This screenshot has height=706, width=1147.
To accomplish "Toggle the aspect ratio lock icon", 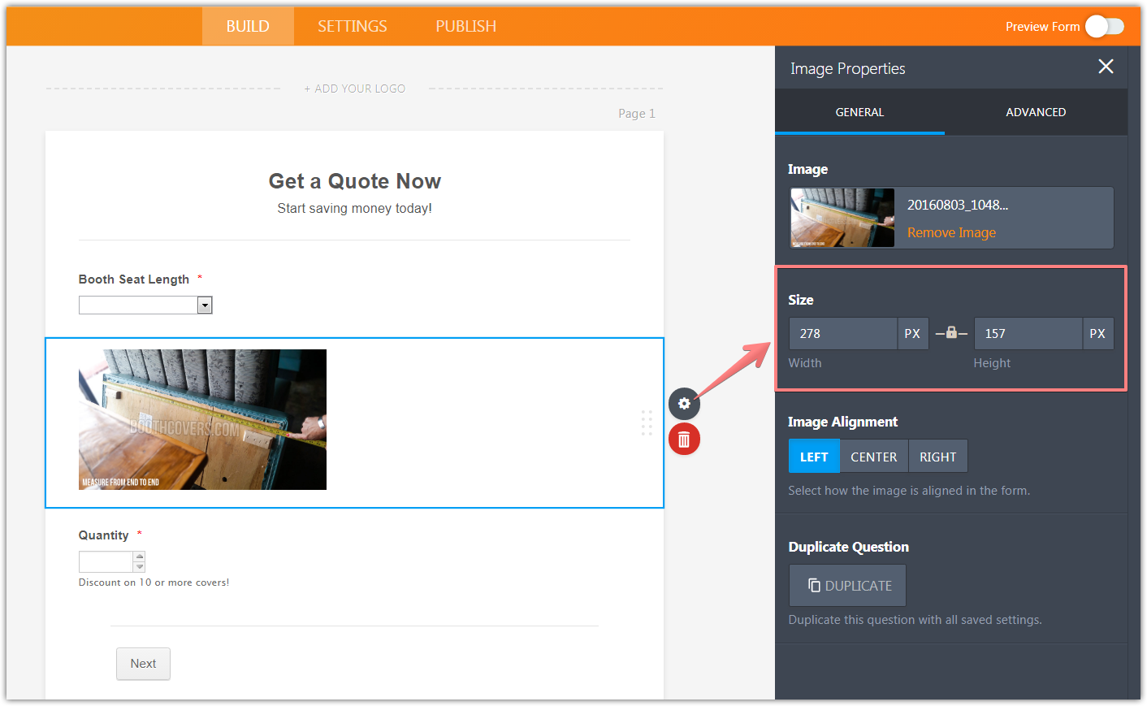I will (951, 333).
